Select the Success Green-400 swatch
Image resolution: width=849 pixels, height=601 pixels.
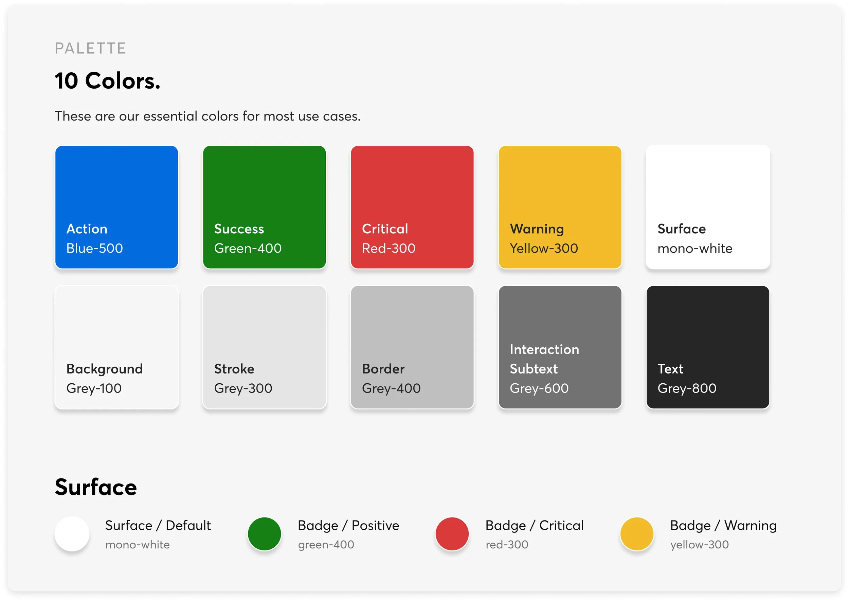point(264,207)
